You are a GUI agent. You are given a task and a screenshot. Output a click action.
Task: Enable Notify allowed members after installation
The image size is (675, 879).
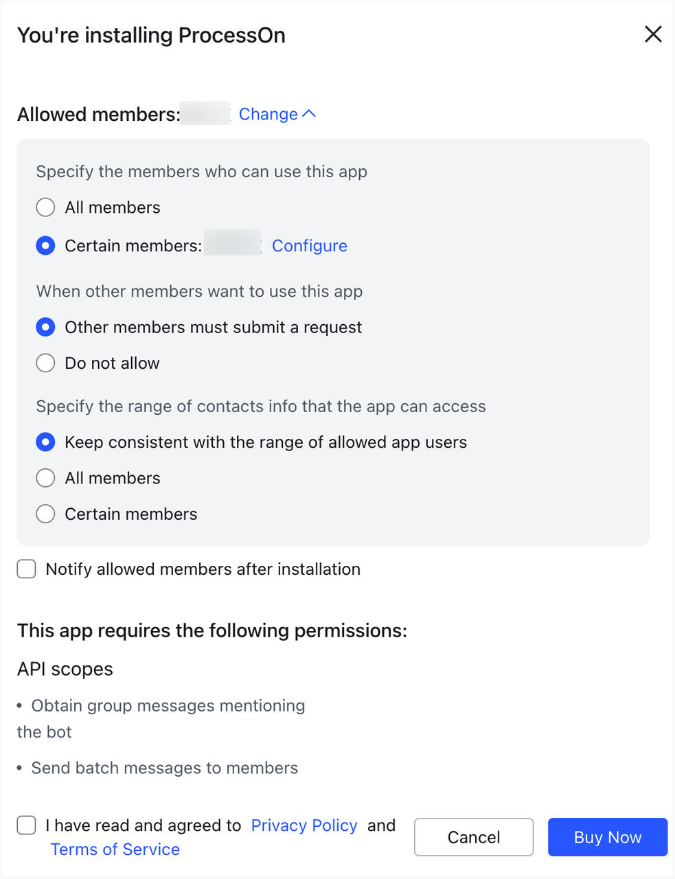click(25, 569)
